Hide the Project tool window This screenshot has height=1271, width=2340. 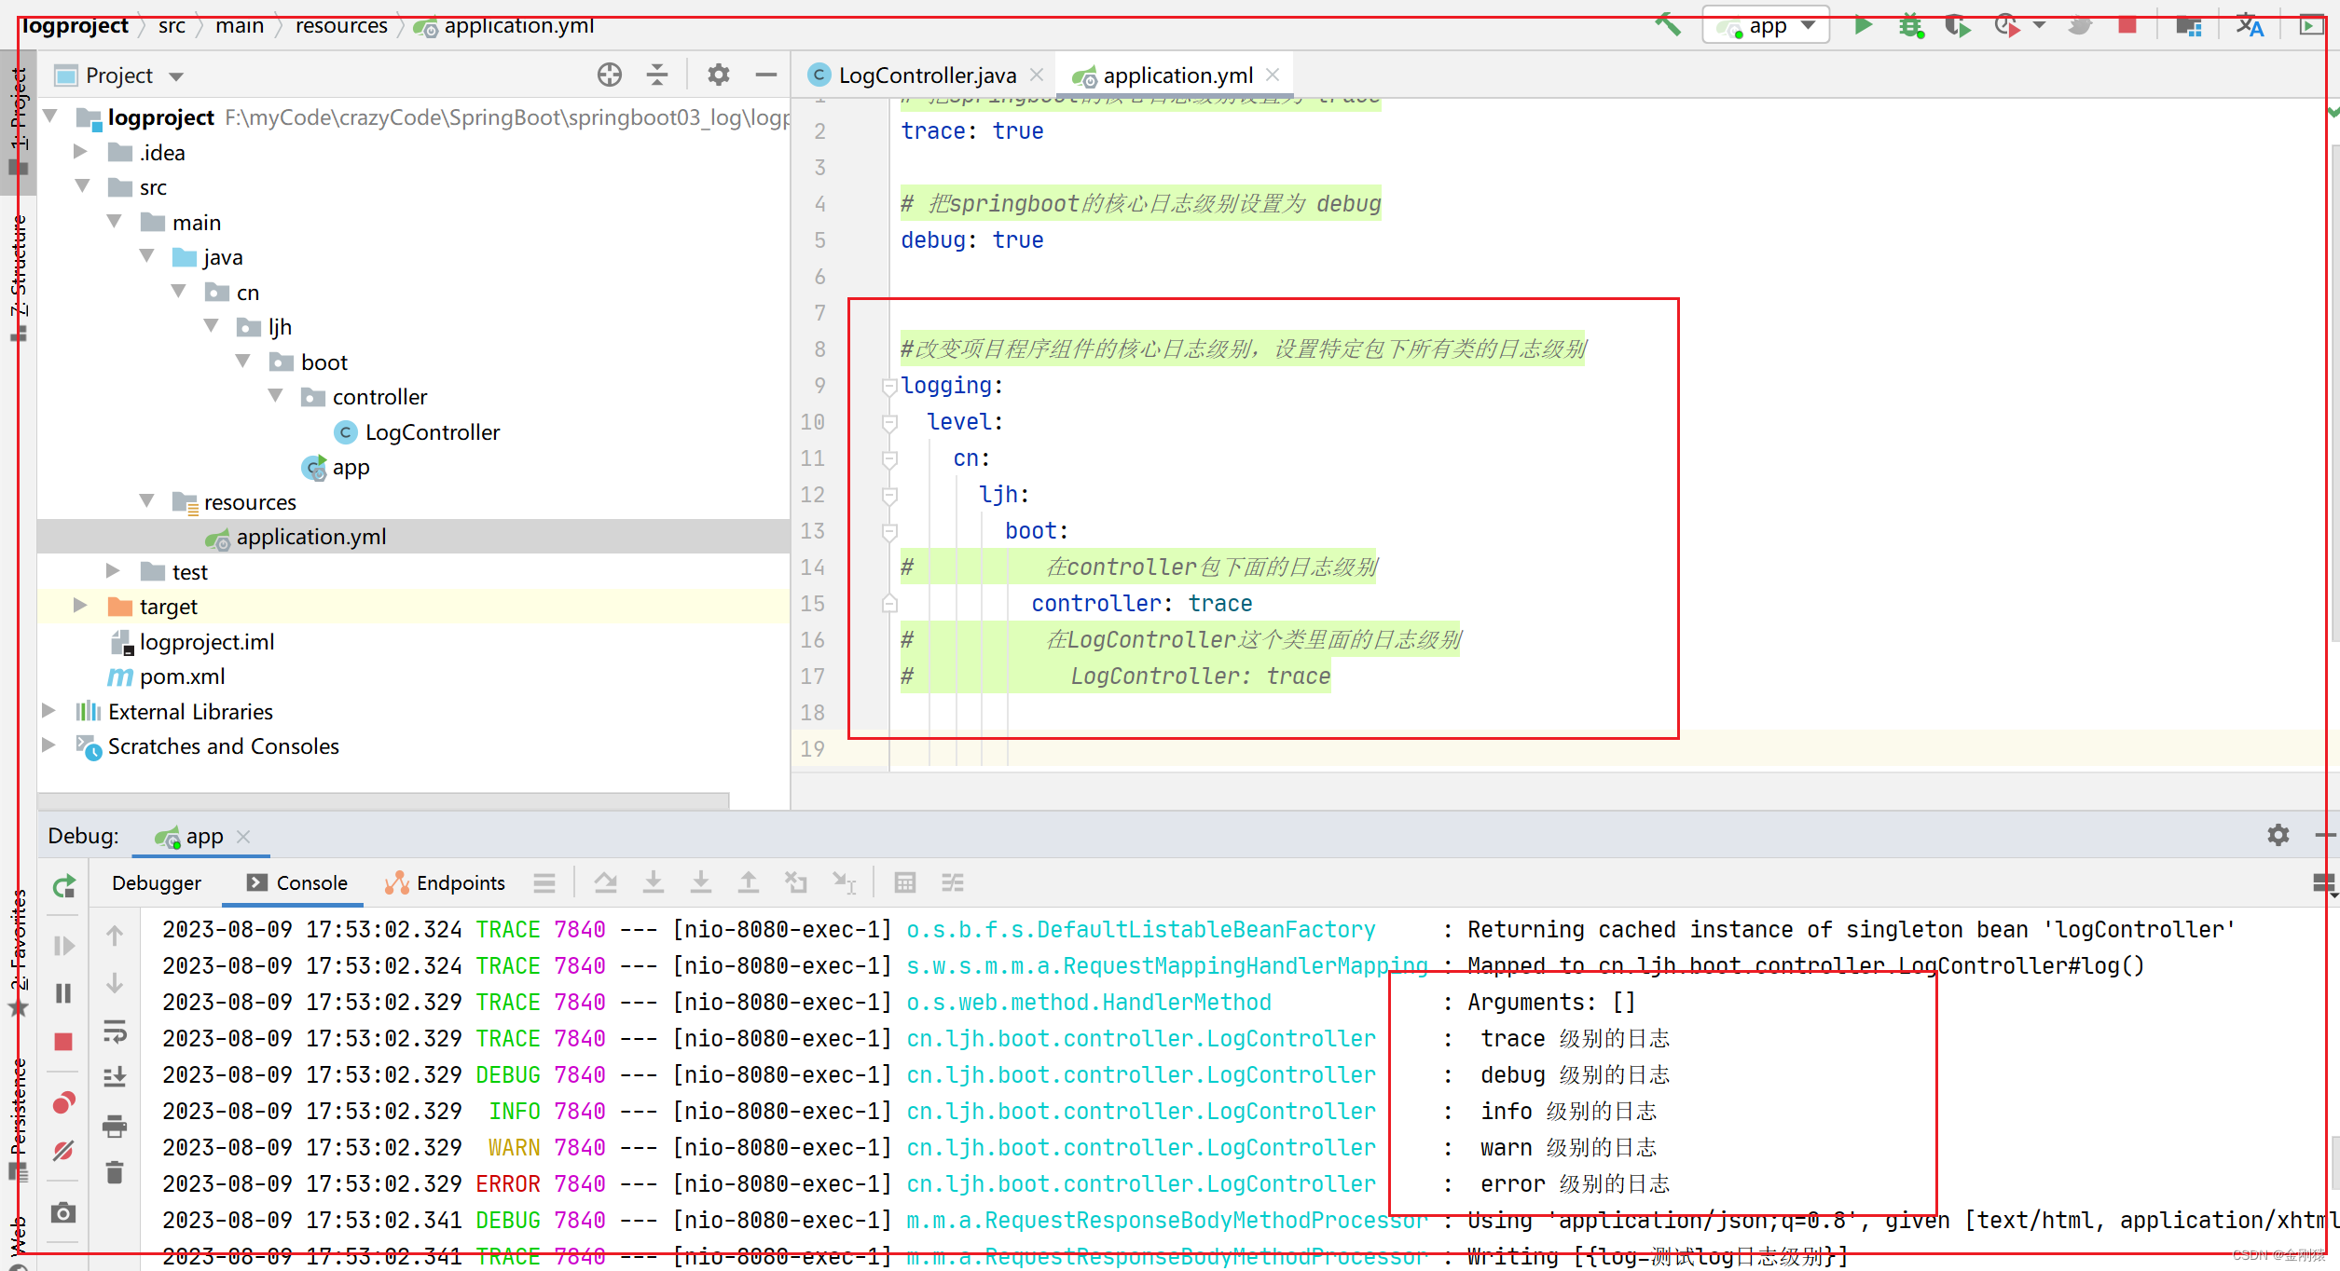click(766, 75)
